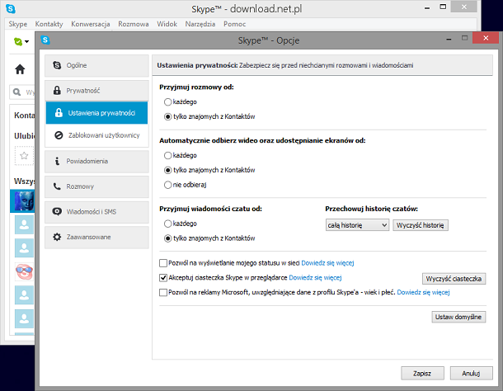Click the Wyczyść historię button
Viewport: 503px width, 391px height.
pyautogui.click(x=421, y=225)
